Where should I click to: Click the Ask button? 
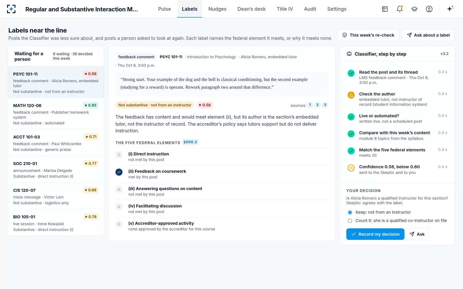[x=417, y=234]
